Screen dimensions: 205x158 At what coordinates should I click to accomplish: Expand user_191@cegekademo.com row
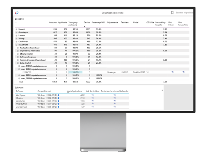(x=19, y=75)
